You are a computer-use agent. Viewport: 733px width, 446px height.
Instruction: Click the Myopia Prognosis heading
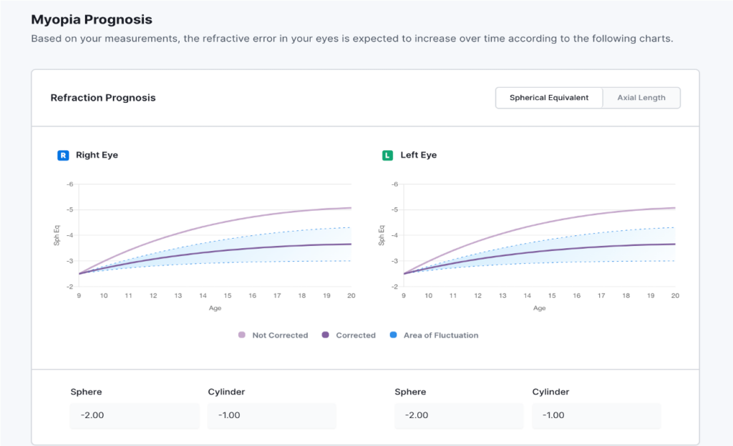pos(91,19)
